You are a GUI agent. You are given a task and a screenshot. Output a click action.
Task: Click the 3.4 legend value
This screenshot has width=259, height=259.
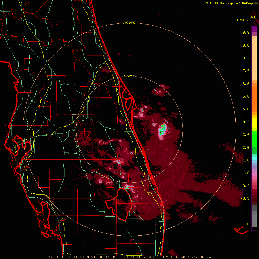[246, 135]
